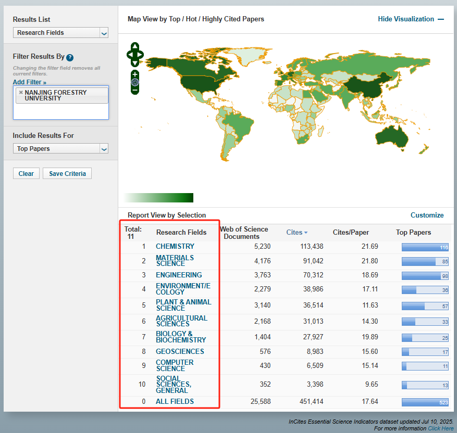Sort by the Cites column header

294,232
